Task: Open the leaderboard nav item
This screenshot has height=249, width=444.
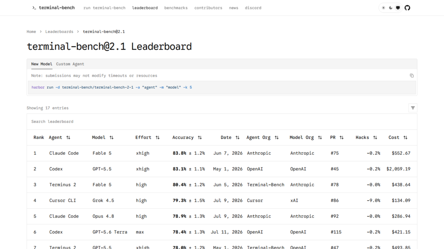Action: (x=145, y=8)
